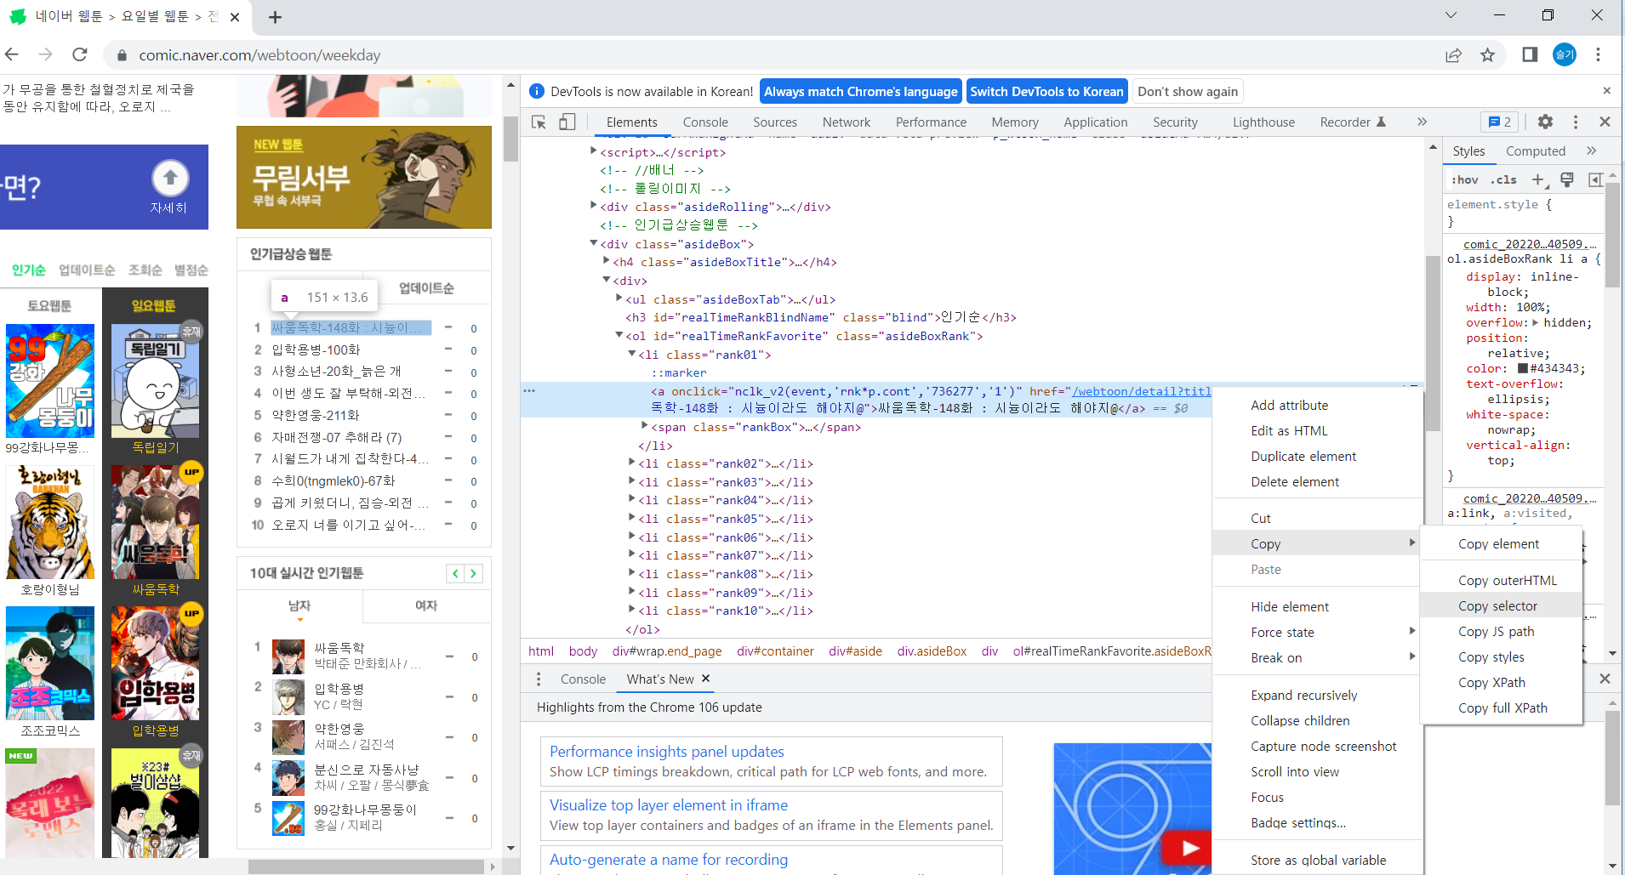Open Chrome three-dot menu
Screen dimensions: 1625x875
coord(1598,54)
